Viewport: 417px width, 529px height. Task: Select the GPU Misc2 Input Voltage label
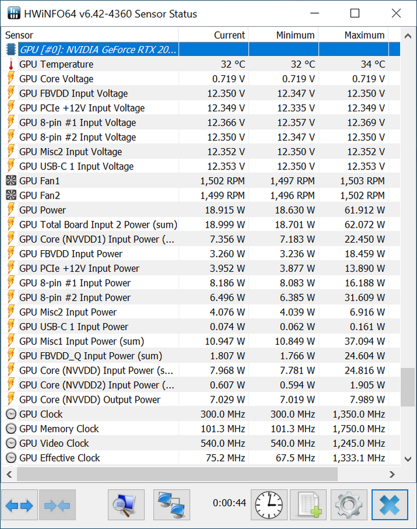click(70, 151)
